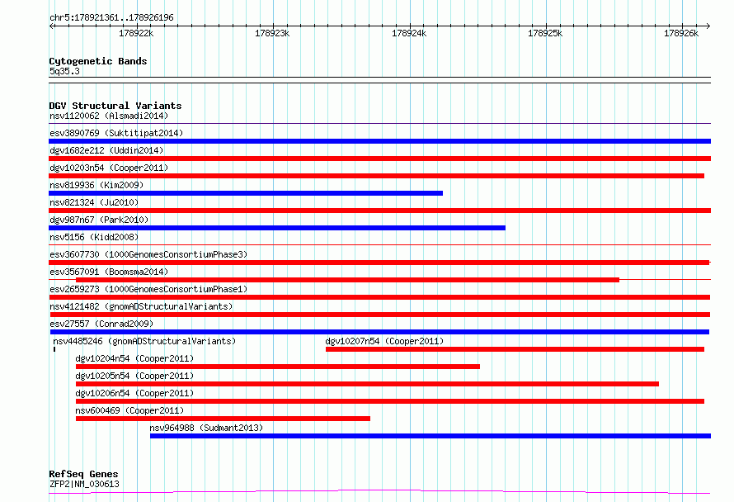Open nsv819936 (Kim2009) variant label
This screenshot has width=734, height=502.
[96, 185]
